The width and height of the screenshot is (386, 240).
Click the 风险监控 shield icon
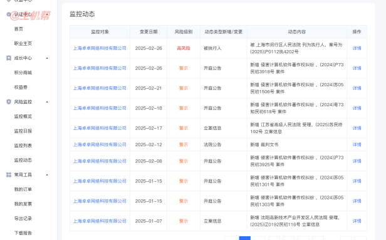point(9,102)
